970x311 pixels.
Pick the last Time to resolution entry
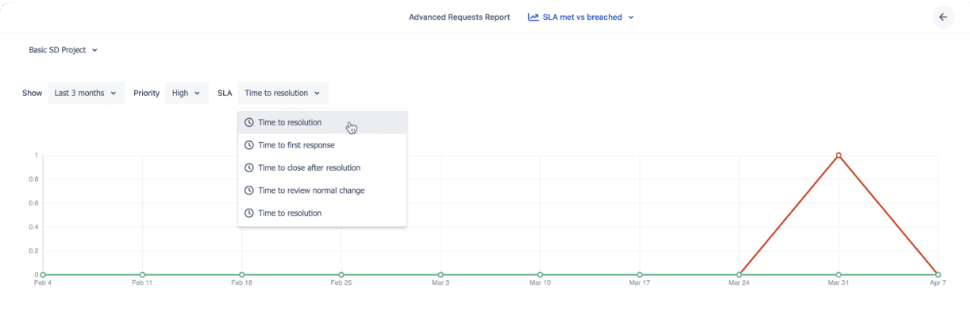pyautogui.click(x=322, y=213)
